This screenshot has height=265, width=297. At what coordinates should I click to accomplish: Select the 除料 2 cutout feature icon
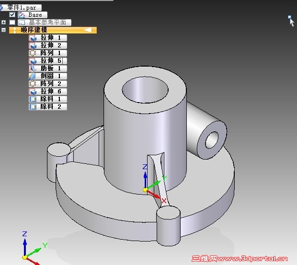click(33, 107)
